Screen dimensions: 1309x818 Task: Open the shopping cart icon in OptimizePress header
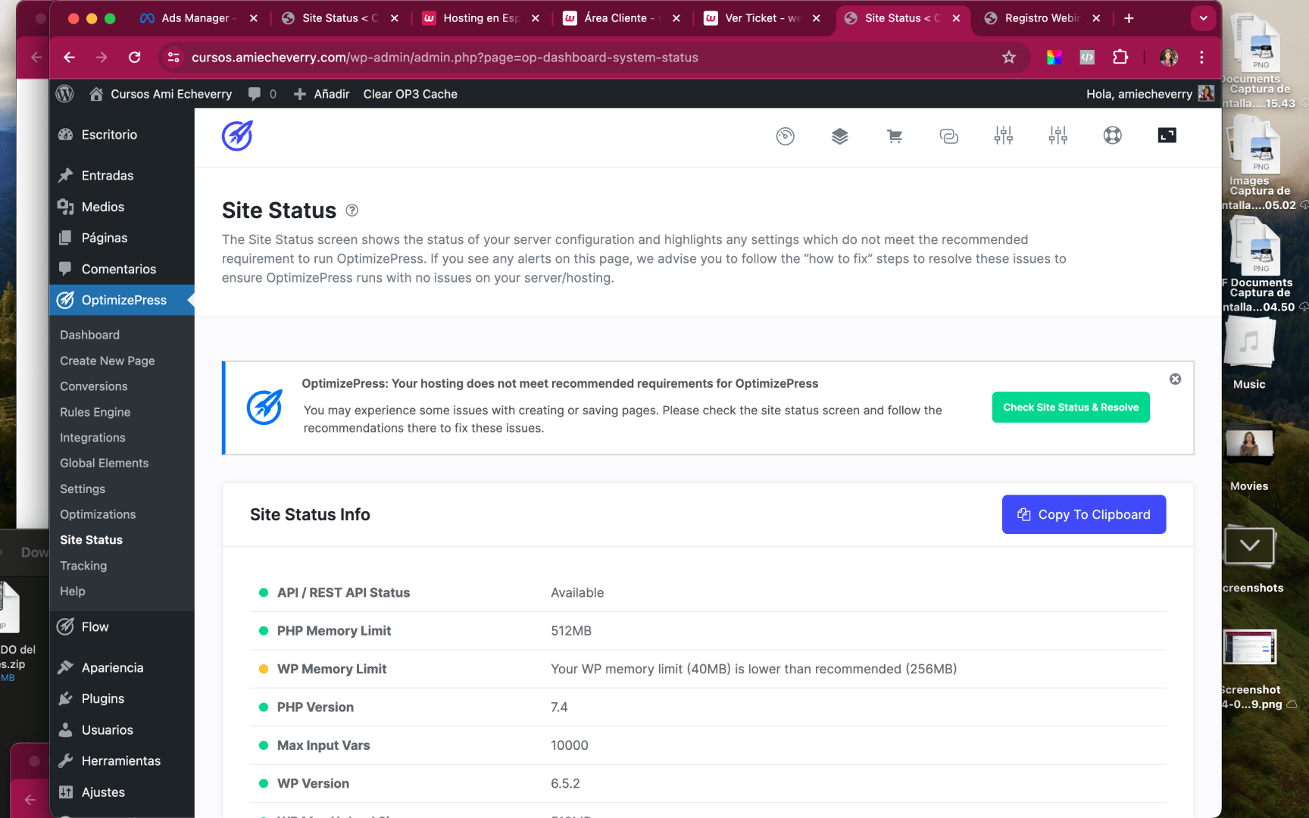click(x=894, y=136)
